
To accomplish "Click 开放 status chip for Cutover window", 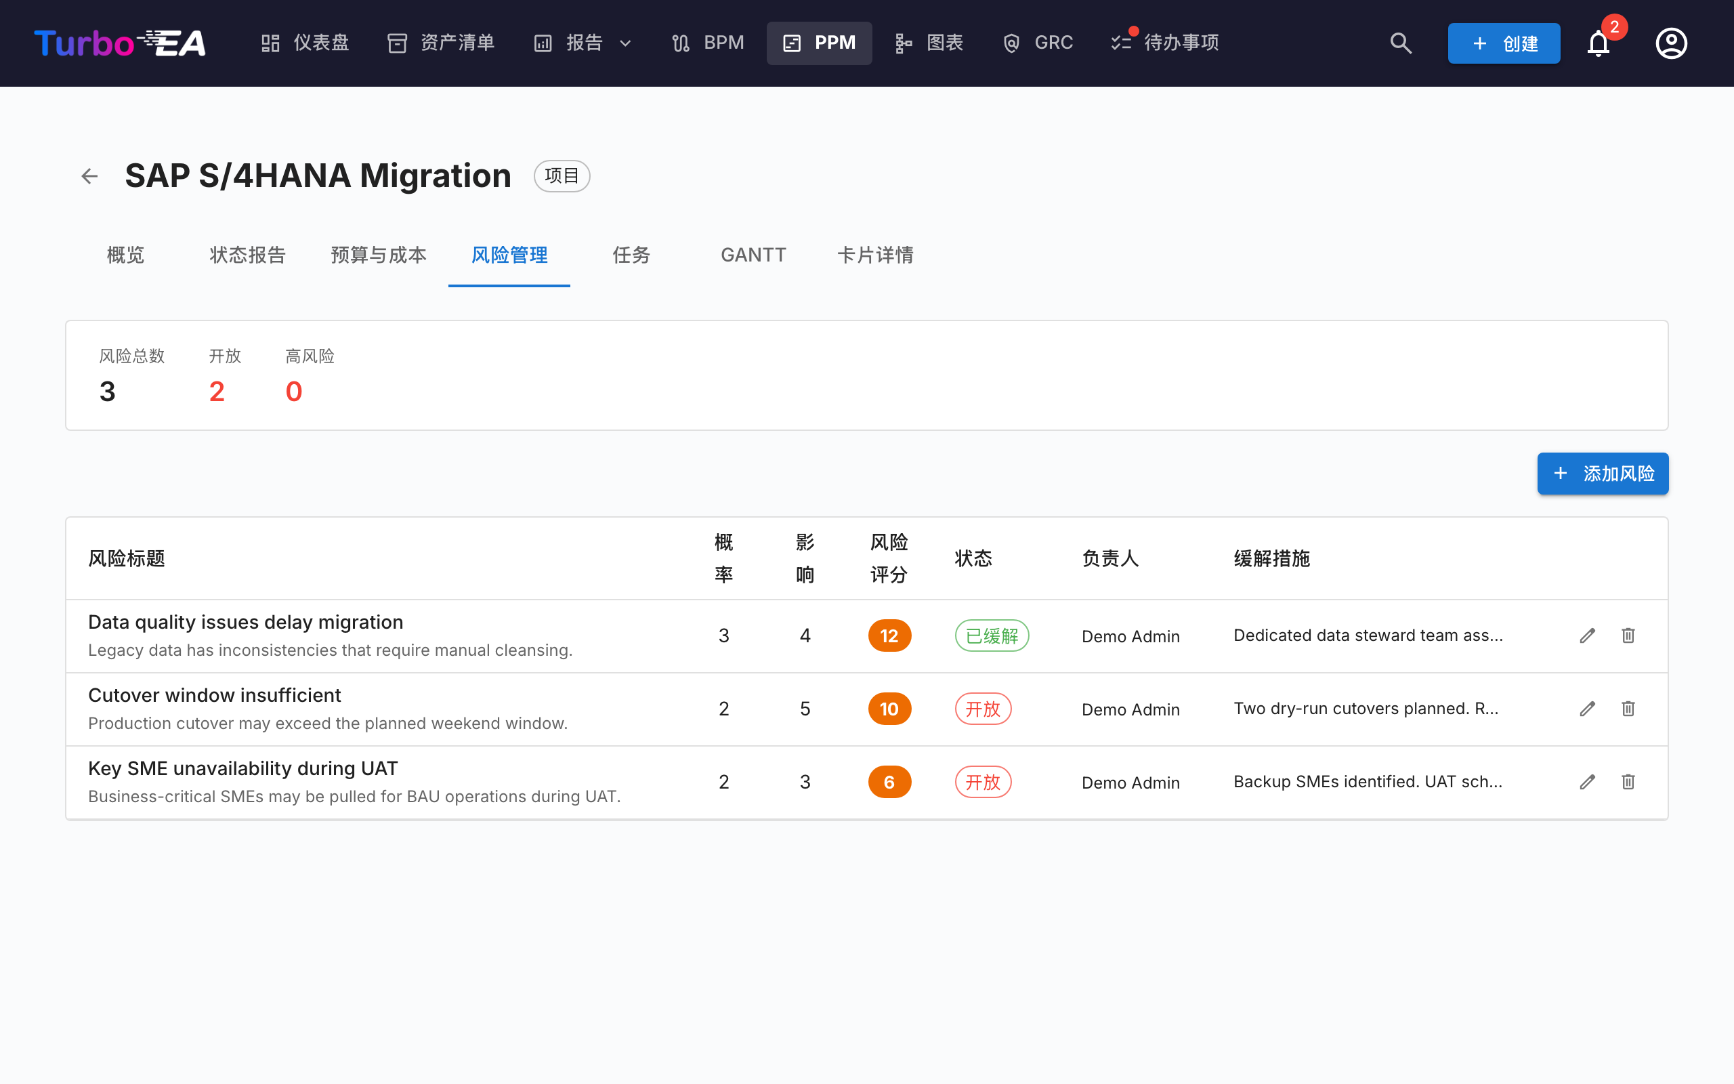I will (983, 709).
